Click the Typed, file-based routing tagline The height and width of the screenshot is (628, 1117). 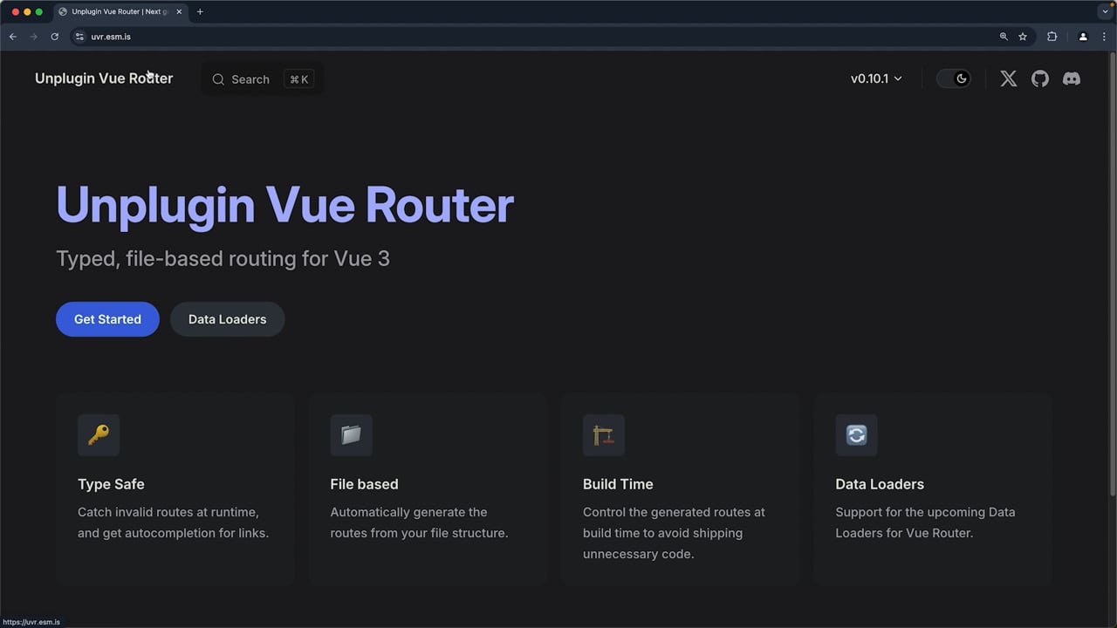(223, 259)
